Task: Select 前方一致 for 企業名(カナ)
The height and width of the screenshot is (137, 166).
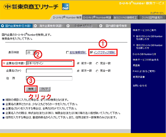Action: click(x=78, y=71)
